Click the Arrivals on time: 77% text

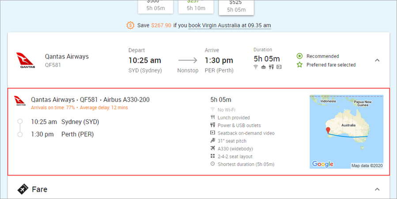[x=53, y=107]
